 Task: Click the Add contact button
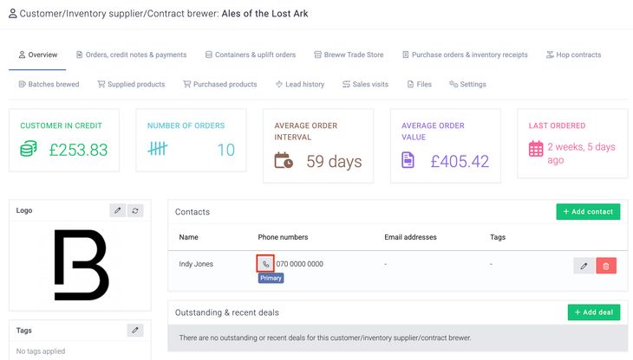(588, 211)
